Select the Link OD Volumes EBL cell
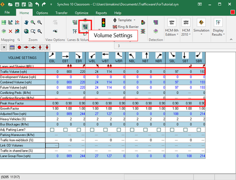This screenshot has width=236, height=180. coord(52,146)
